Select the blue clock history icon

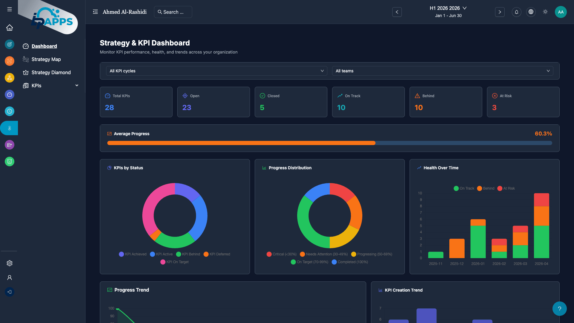click(10, 111)
